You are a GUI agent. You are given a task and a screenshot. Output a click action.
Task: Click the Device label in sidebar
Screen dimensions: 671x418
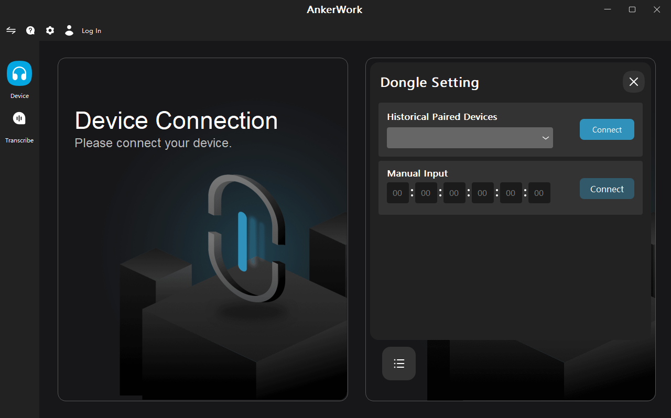coord(19,96)
